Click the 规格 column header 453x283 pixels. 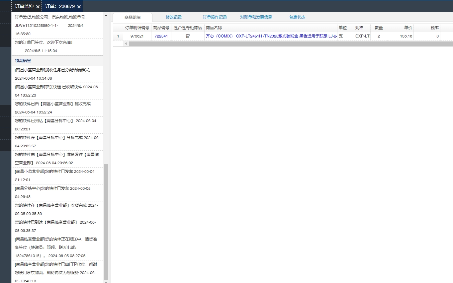coord(362,28)
